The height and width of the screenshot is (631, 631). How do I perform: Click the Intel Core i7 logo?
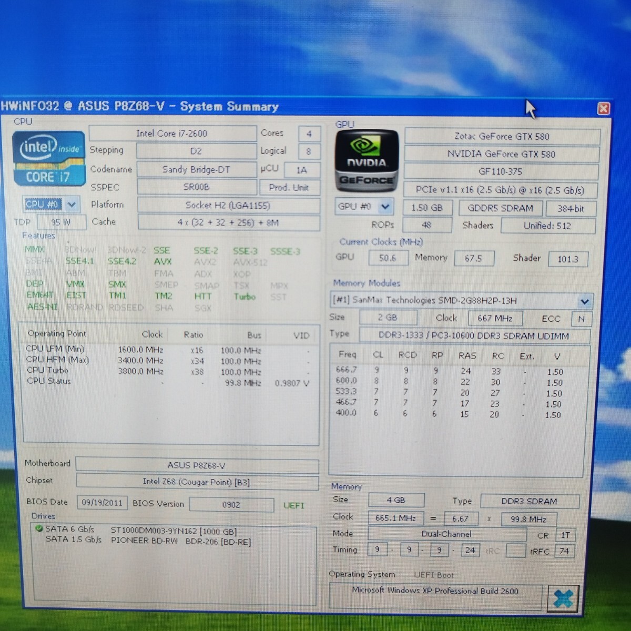(48, 158)
